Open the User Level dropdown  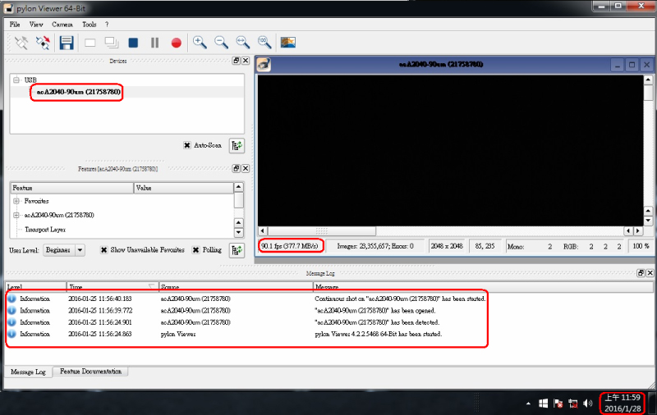click(64, 250)
